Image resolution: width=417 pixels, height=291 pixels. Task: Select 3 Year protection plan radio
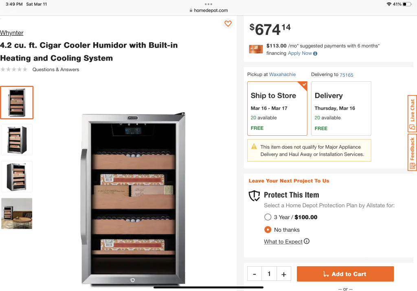pyautogui.click(x=268, y=217)
